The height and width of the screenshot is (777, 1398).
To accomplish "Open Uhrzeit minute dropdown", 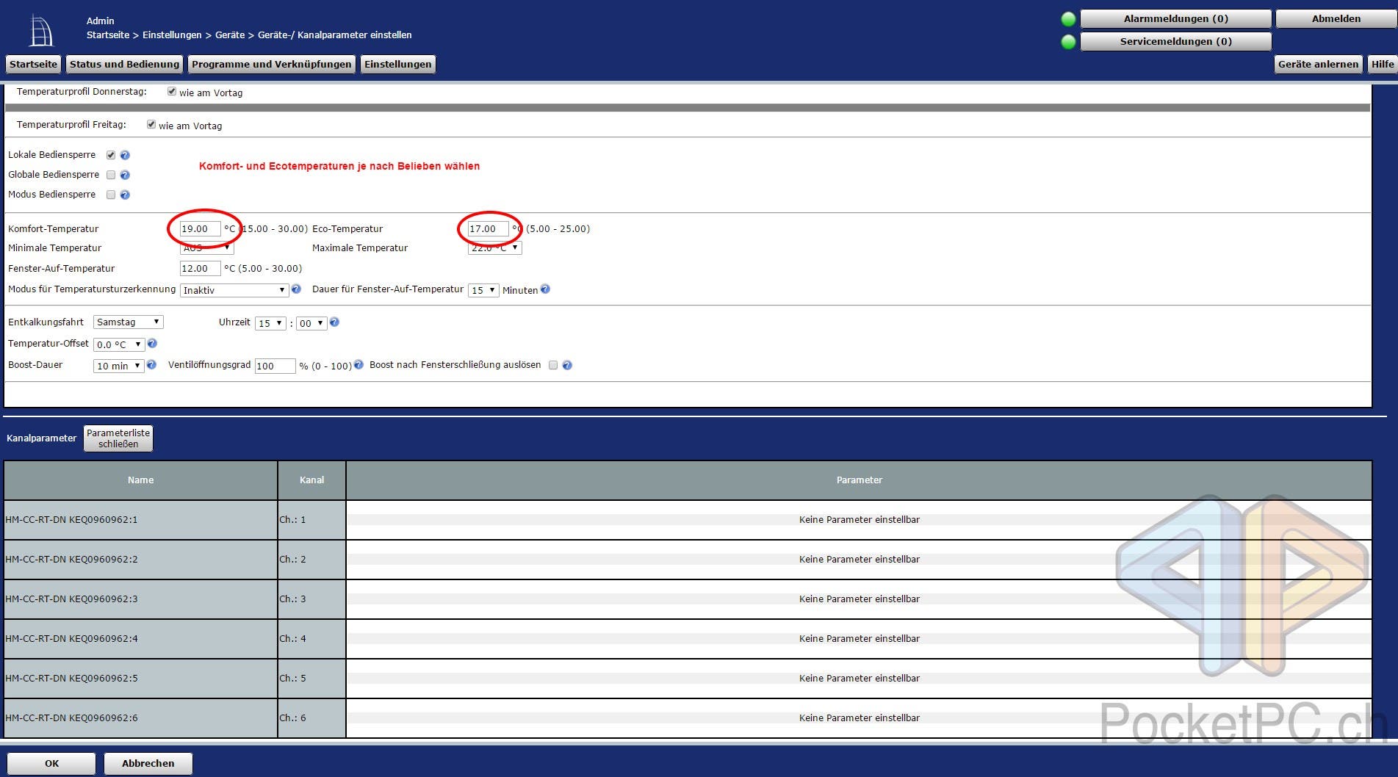I will (311, 323).
